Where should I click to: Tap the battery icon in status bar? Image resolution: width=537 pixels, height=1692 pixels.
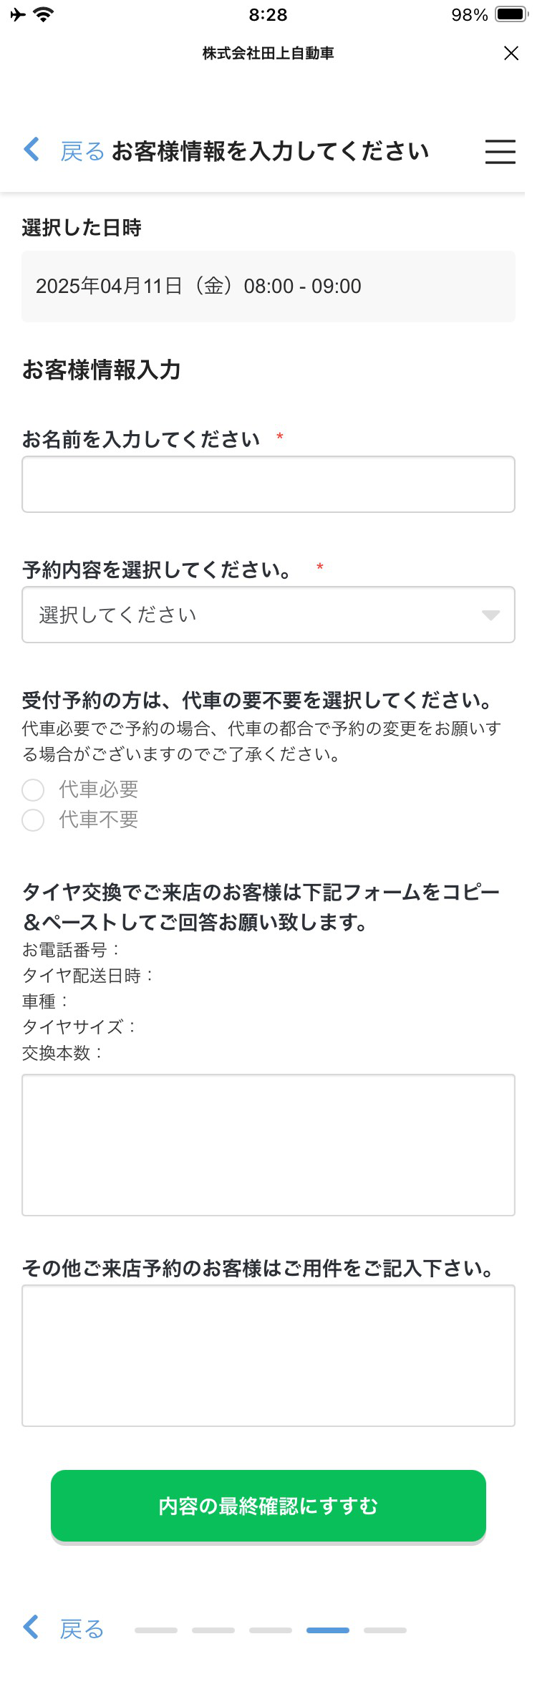(511, 14)
